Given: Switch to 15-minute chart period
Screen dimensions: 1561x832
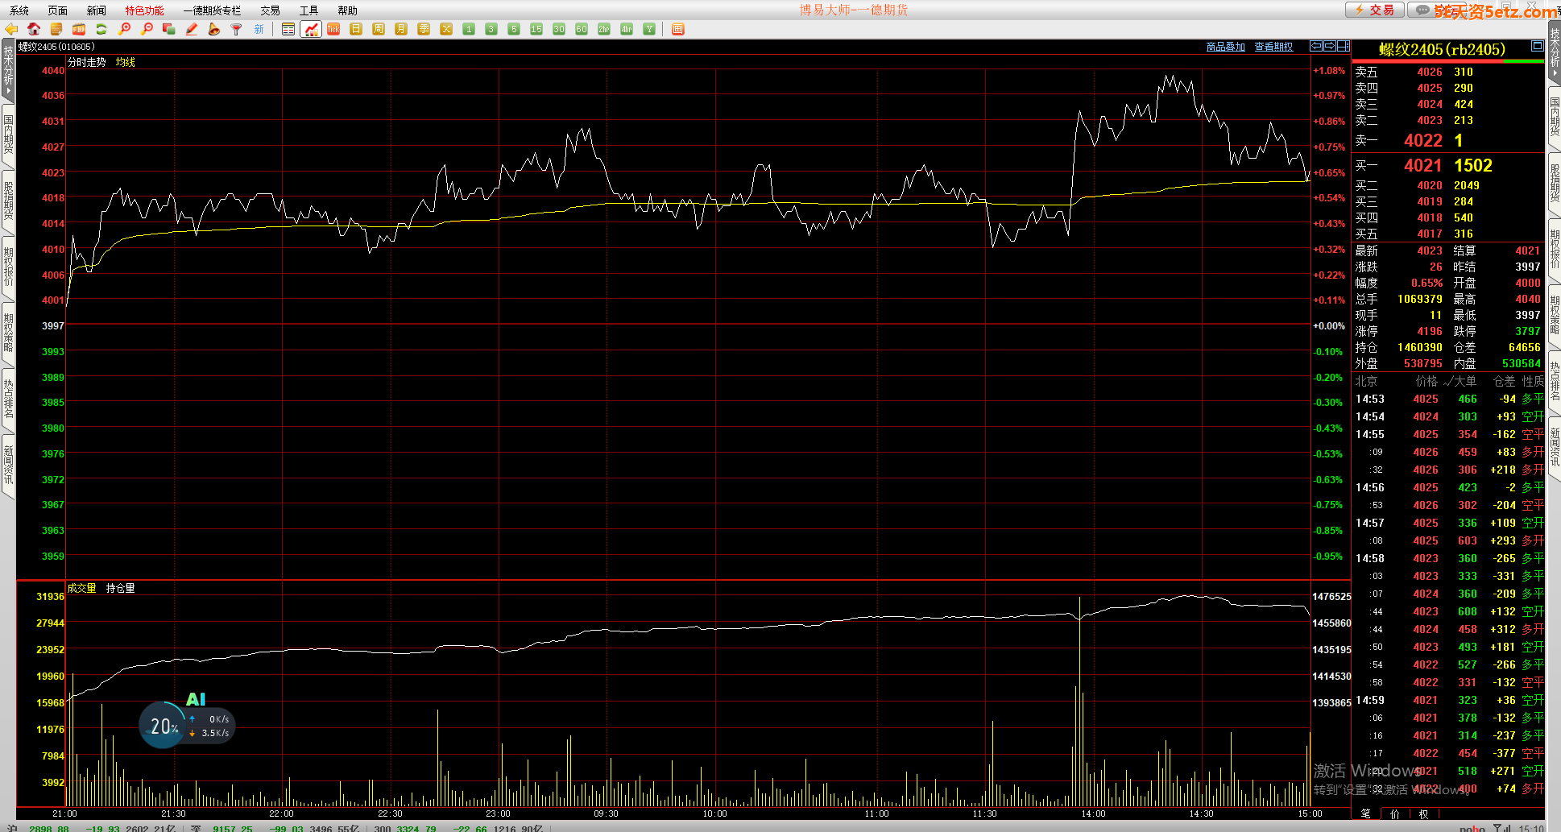Looking at the screenshot, I should 536,29.
